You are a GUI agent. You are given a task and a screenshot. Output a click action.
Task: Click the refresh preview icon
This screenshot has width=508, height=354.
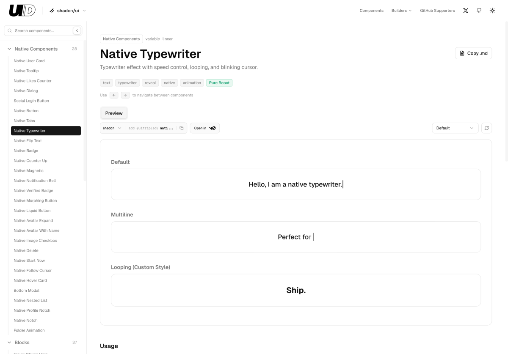pyautogui.click(x=487, y=128)
